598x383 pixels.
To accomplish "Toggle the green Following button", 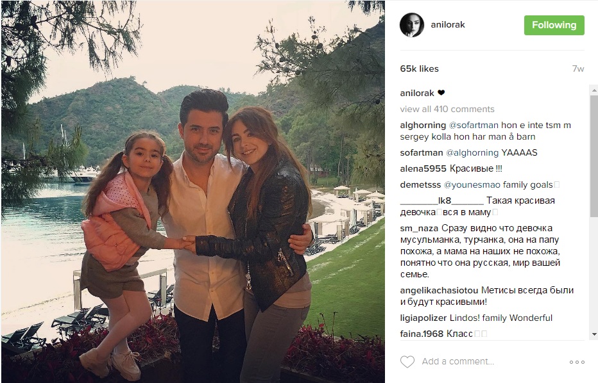I will pyautogui.click(x=554, y=25).
